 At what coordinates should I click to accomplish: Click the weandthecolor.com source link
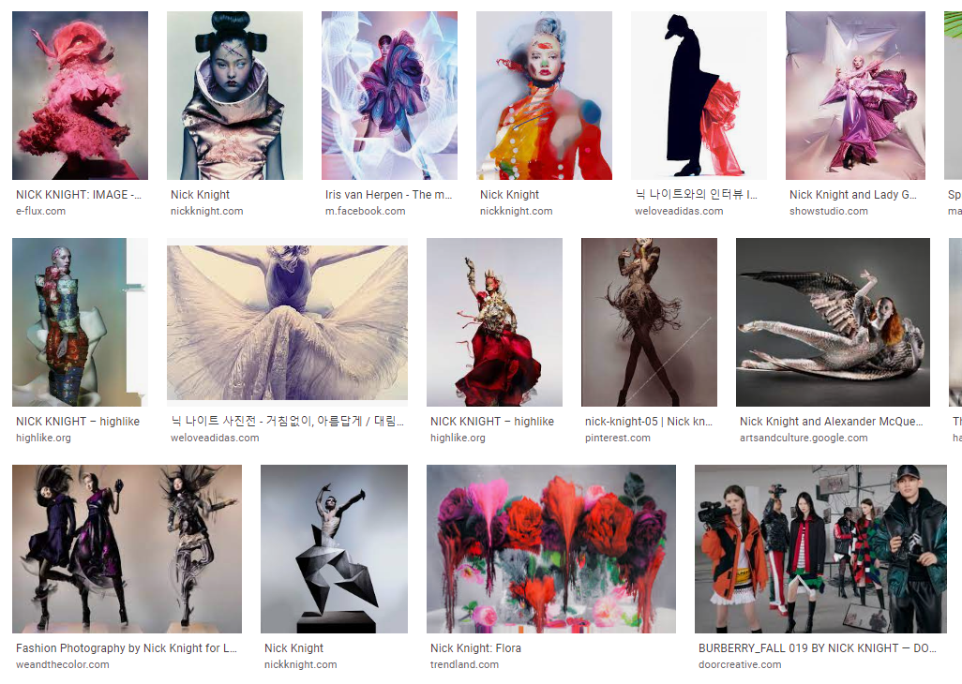coord(63,664)
